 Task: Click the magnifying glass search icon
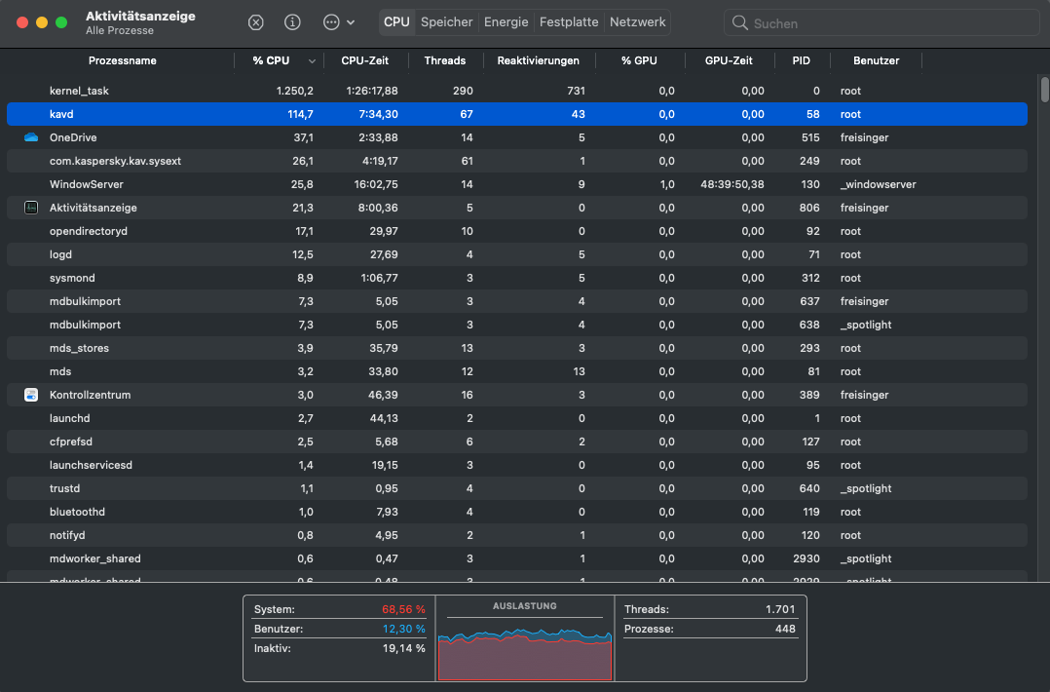click(740, 22)
